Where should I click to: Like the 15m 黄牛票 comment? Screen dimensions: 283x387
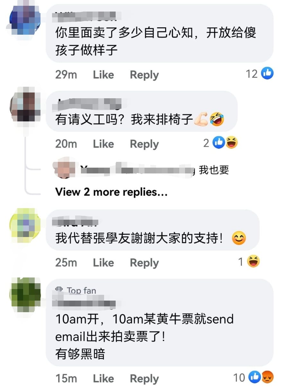click(103, 378)
